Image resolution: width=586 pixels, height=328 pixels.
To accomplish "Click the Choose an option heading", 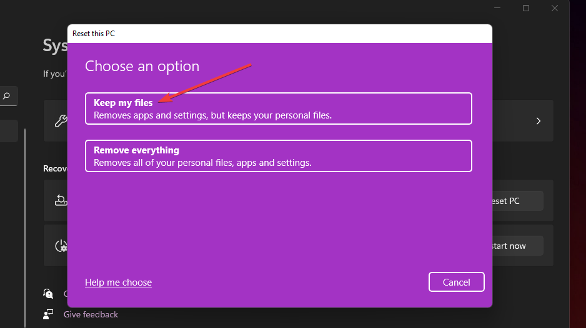I will (142, 66).
